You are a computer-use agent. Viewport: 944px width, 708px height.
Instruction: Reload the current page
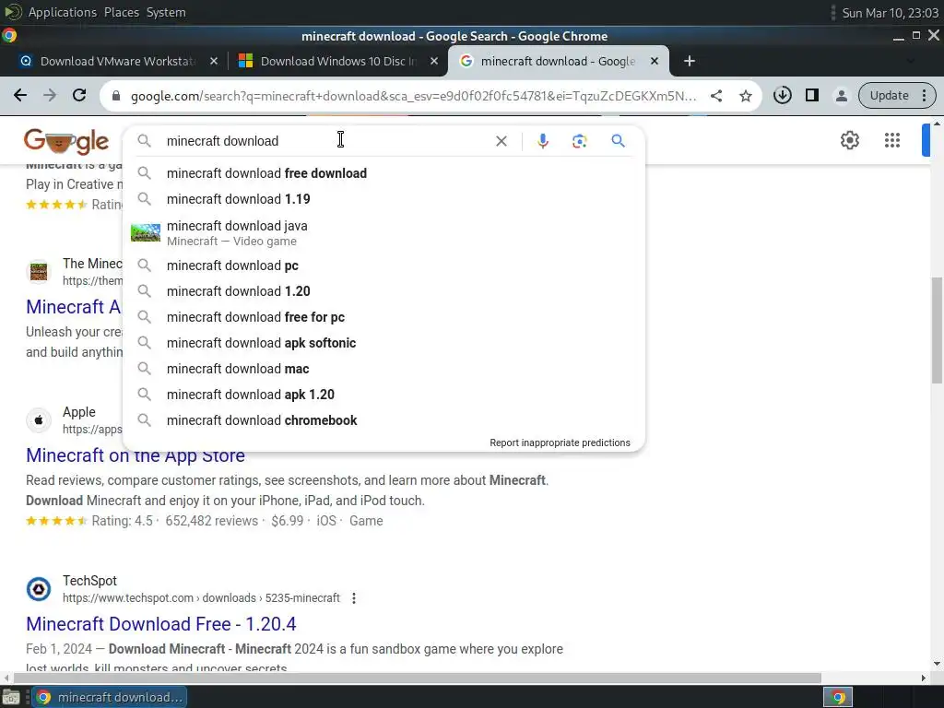click(x=79, y=95)
